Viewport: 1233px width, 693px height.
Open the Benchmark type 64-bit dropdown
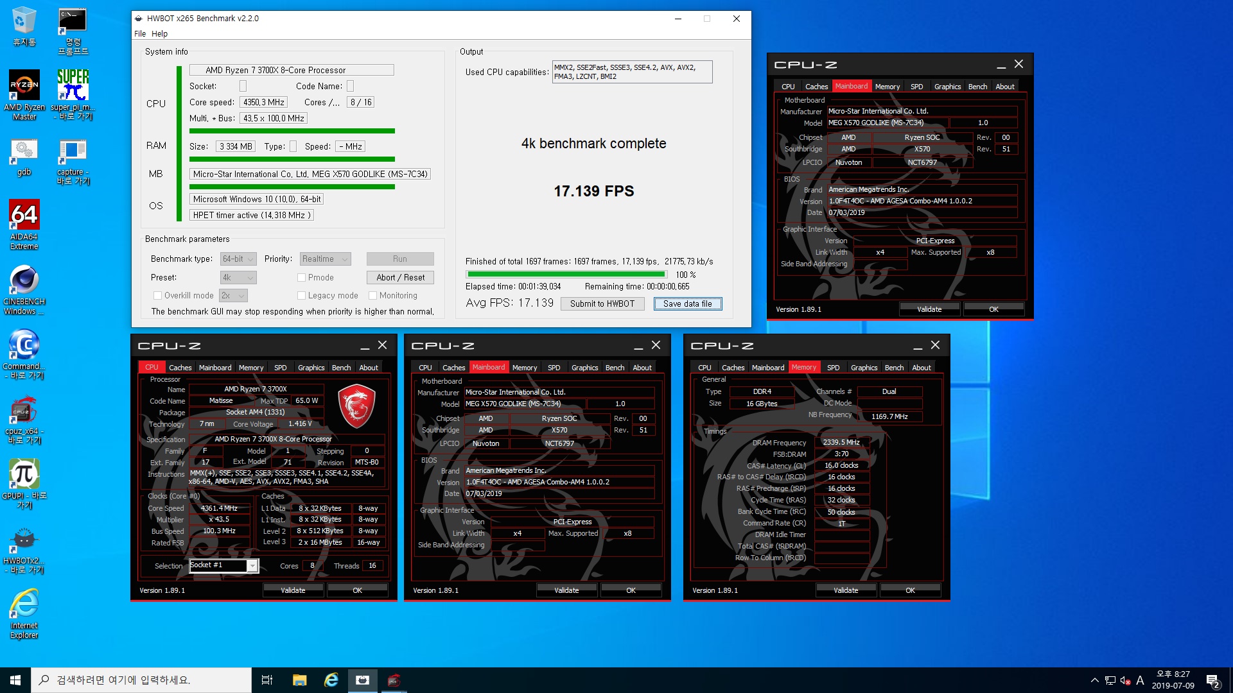coord(238,259)
